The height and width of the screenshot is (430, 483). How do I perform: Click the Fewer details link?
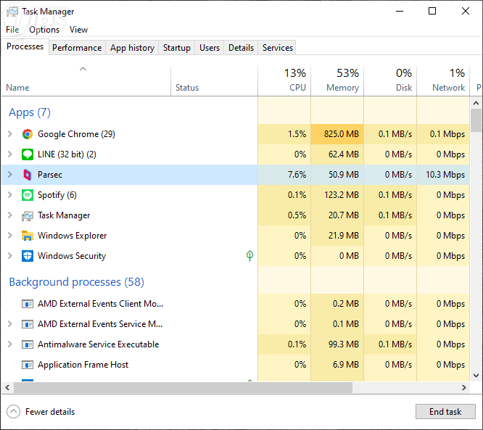pyautogui.click(x=50, y=412)
